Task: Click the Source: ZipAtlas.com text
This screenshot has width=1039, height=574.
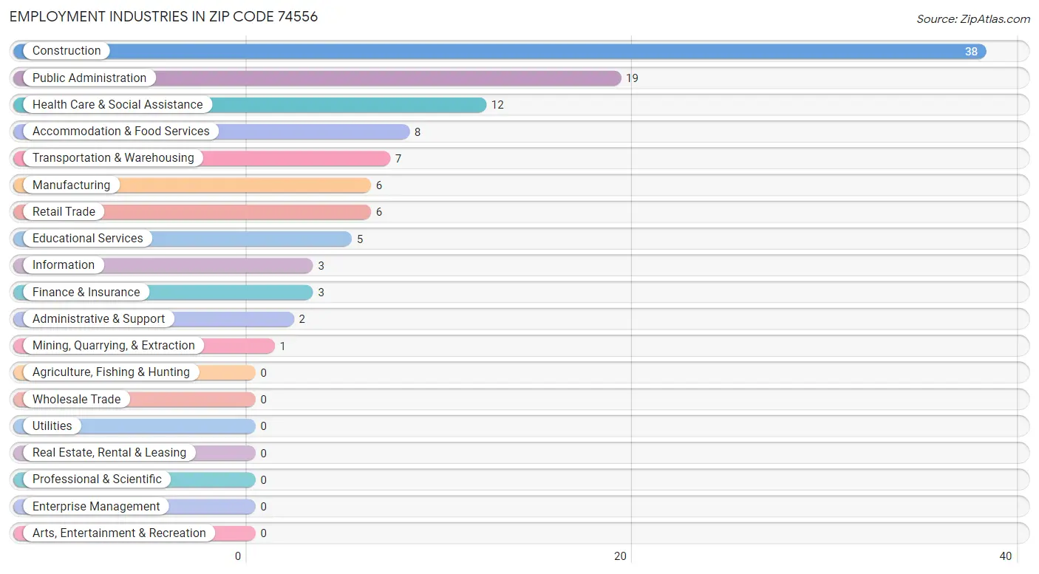Action: point(973,19)
